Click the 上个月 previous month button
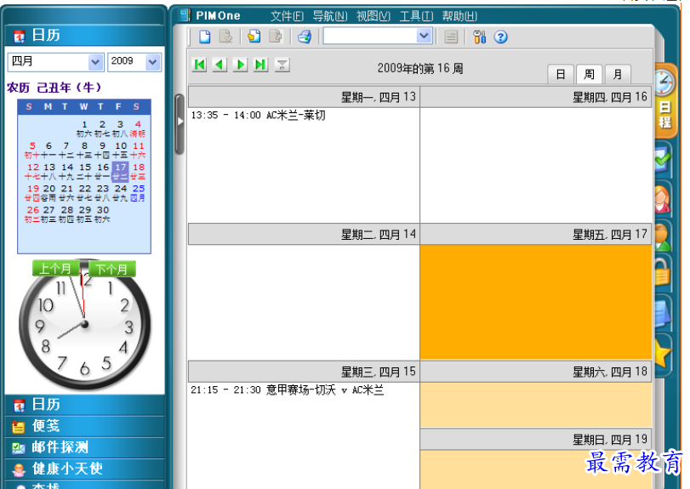The width and height of the screenshot is (690, 489). point(55,269)
